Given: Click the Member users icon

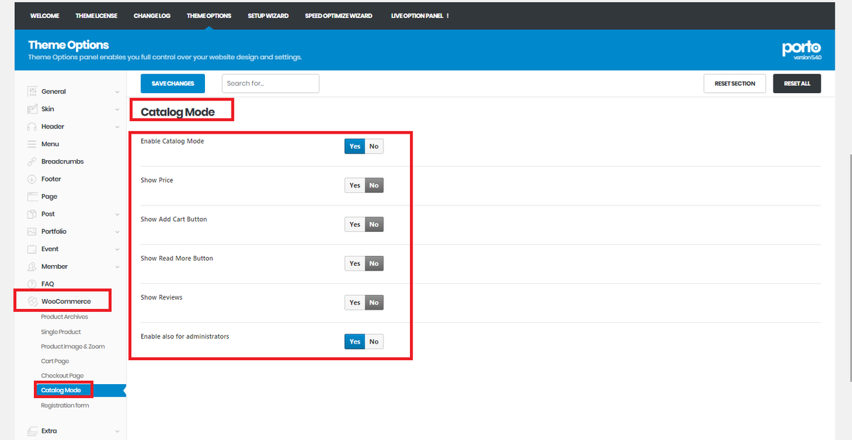Looking at the screenshot, I should (x=32, y=267).
